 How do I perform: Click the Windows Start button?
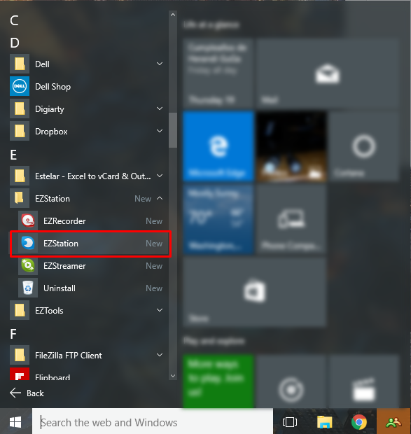coord(15,422)
